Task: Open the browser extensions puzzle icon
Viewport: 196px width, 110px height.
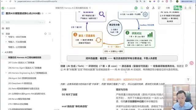Action: point(171,1)
